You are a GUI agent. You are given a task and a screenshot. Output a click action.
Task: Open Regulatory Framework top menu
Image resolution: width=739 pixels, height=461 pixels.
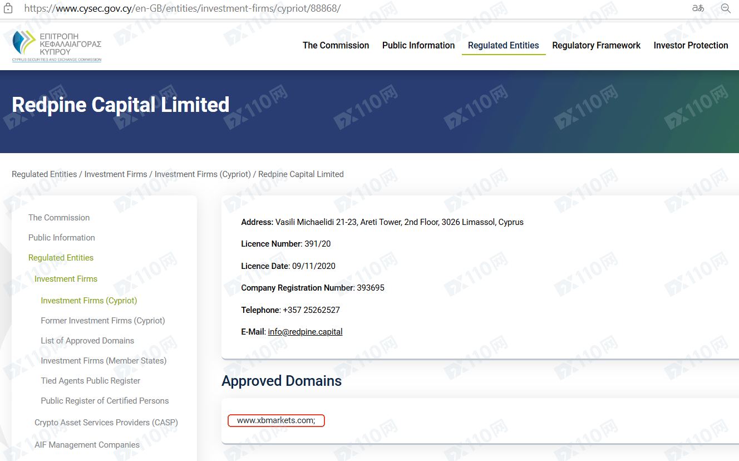pyautogui.click(x=596, y=46)
